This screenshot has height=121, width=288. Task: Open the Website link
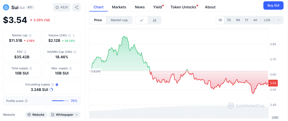36,114
